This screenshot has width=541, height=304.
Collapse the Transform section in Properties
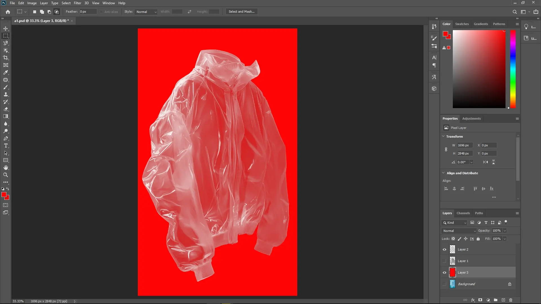coord(444,136)
